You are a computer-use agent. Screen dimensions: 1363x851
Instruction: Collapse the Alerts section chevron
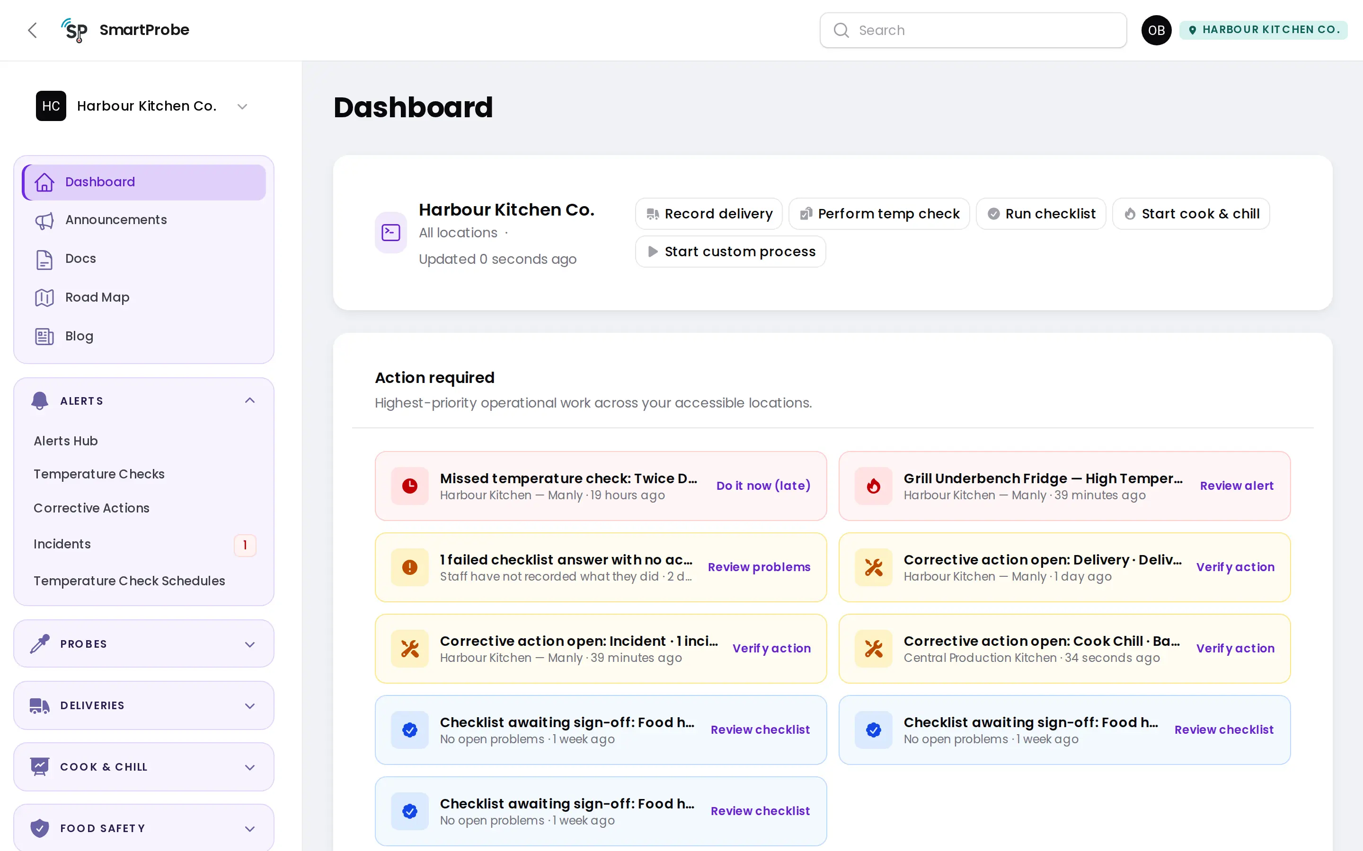coord(250,400)
